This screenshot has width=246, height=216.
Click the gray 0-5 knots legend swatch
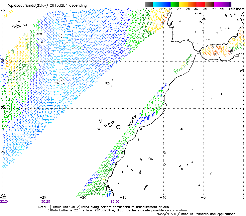(x=149, y=4)
